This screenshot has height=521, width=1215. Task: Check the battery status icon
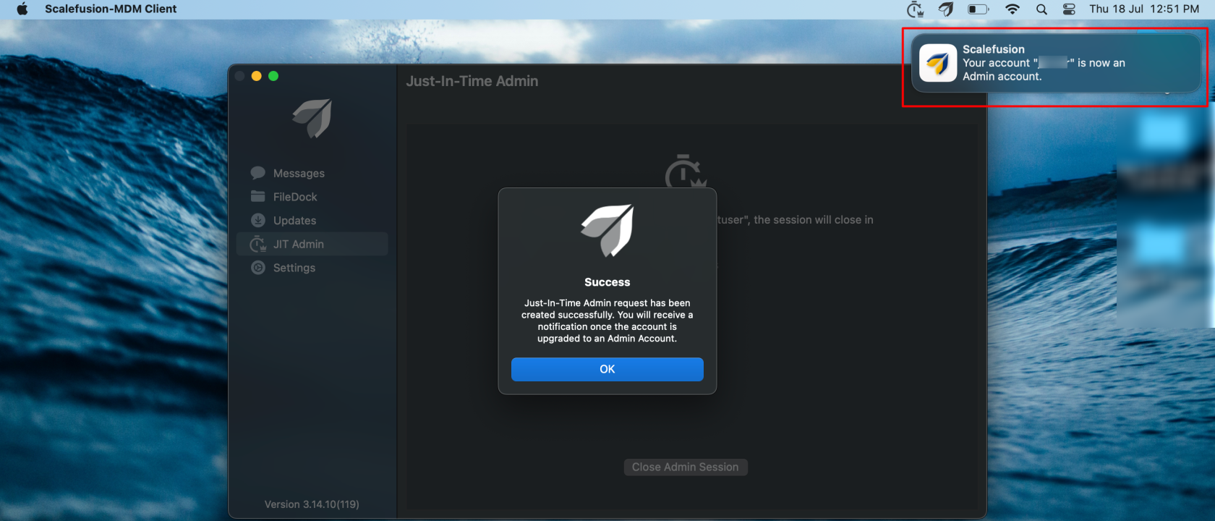point(979,9)
